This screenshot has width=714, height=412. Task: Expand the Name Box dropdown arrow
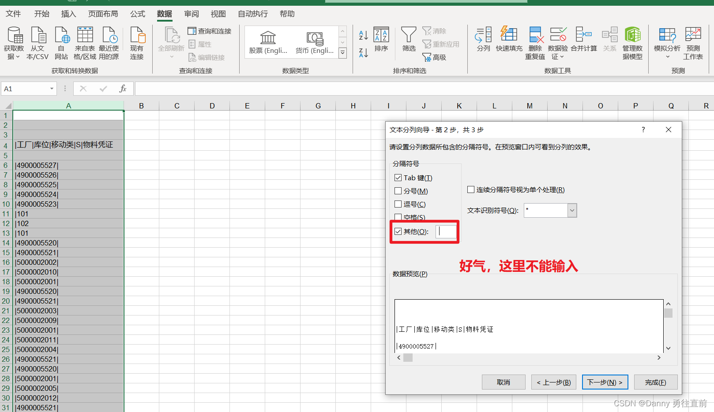(x=52, y=89)
